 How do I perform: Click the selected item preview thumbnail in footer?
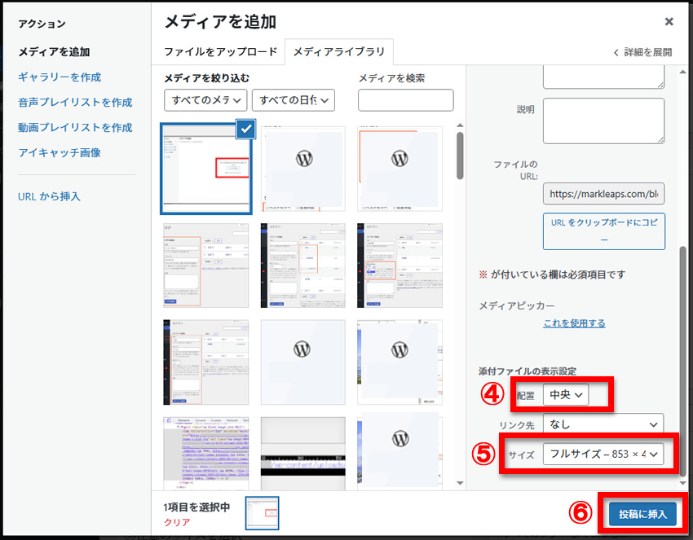(262, 513)
